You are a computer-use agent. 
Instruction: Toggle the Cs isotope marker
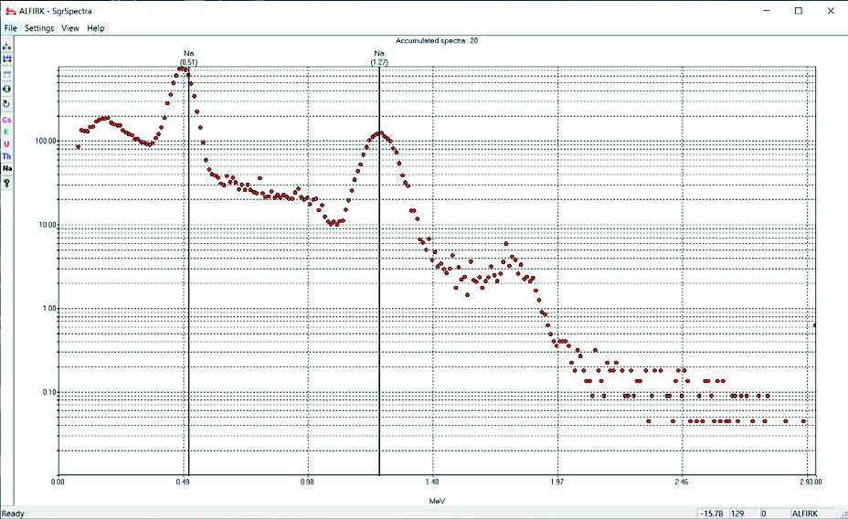pyautogui.click(x=7, y=120)
